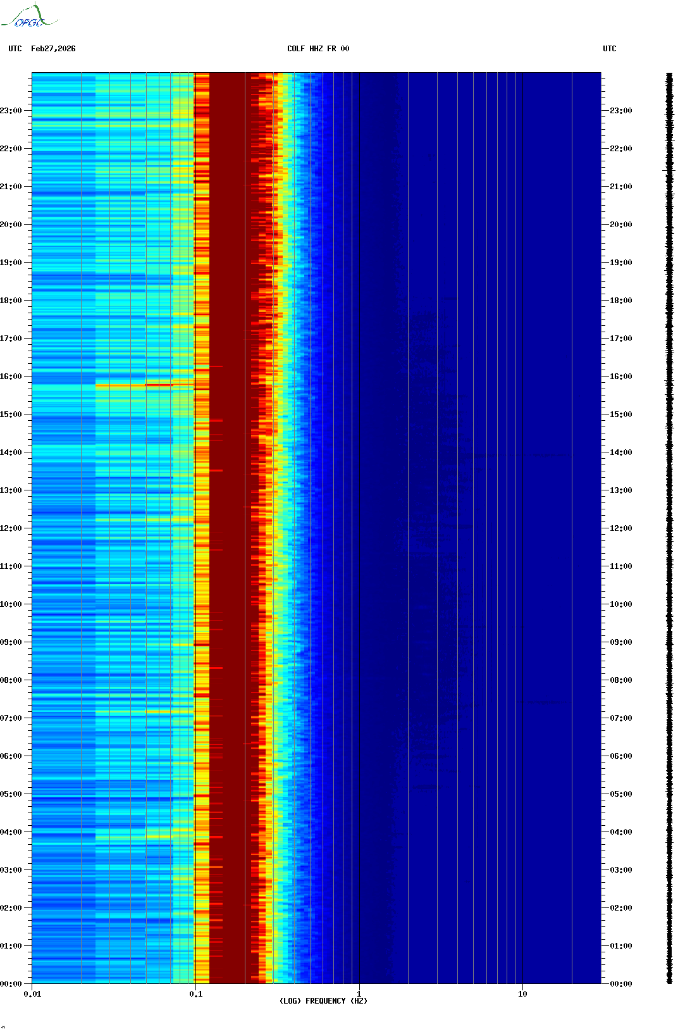Click 22:00 on the left time axis

click(11, 149)
